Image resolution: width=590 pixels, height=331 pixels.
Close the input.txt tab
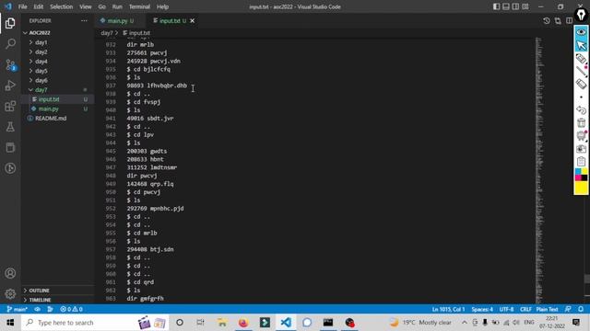point(193,20)
